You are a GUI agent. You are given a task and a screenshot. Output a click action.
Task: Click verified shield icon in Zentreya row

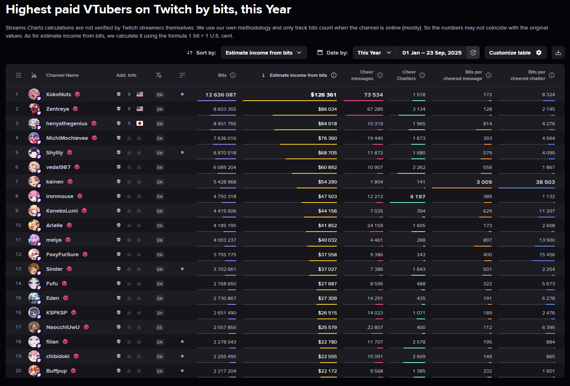[119, 109]
